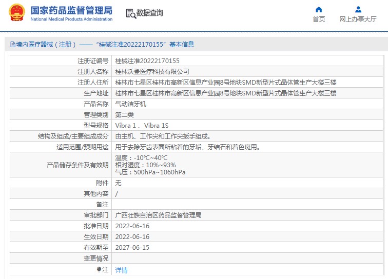The width and height of the screenshot is (388, 279).
Task: Open the 数据查询 search icon
Action: click(x=131, y=14)
